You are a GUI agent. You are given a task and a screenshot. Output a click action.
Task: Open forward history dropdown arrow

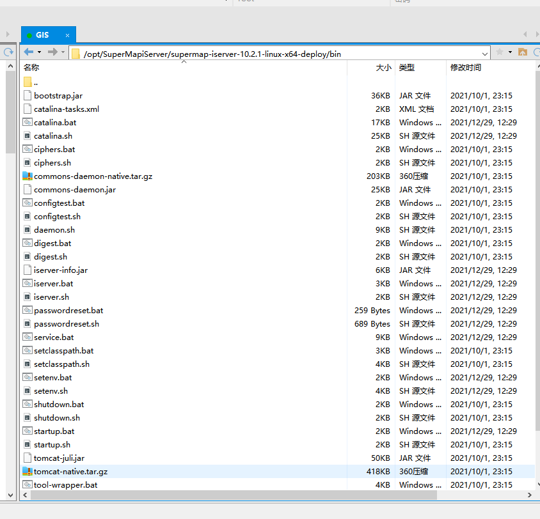click(x=63, y=52)
